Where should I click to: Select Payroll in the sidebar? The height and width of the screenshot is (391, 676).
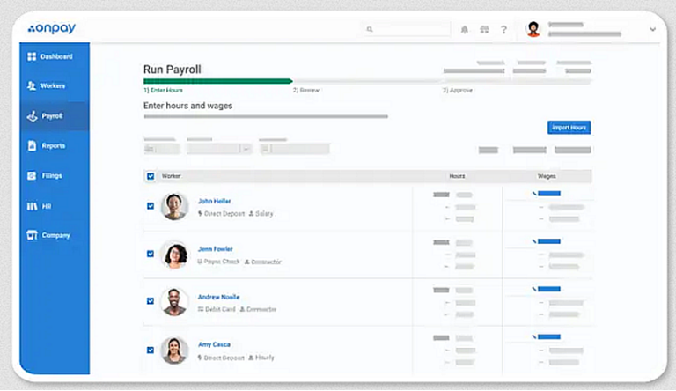(x=55, y=116)
